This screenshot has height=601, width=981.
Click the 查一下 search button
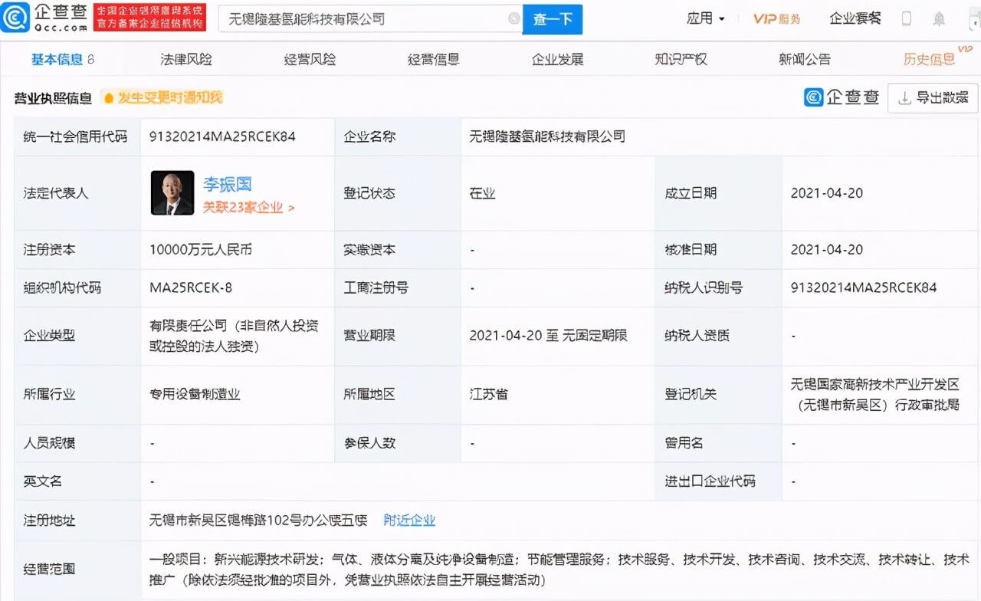click(x=553, y=18)
